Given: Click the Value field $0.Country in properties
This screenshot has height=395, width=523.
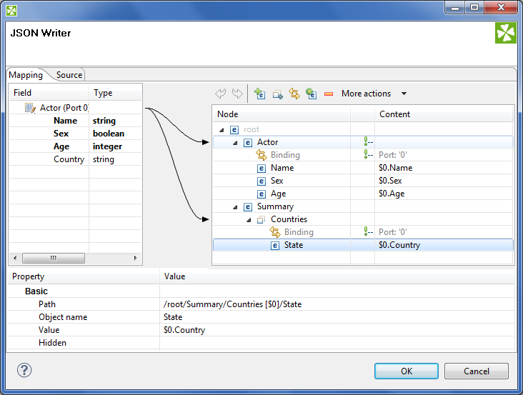Looking at the screenshot, I should [184, 330].
